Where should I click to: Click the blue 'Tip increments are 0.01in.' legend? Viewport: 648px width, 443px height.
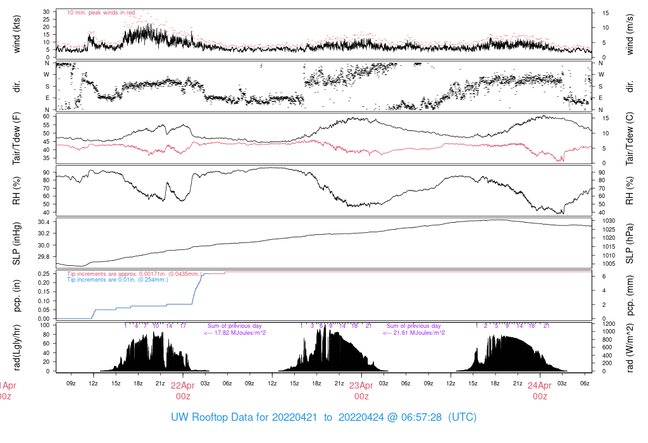click(117, 280)
